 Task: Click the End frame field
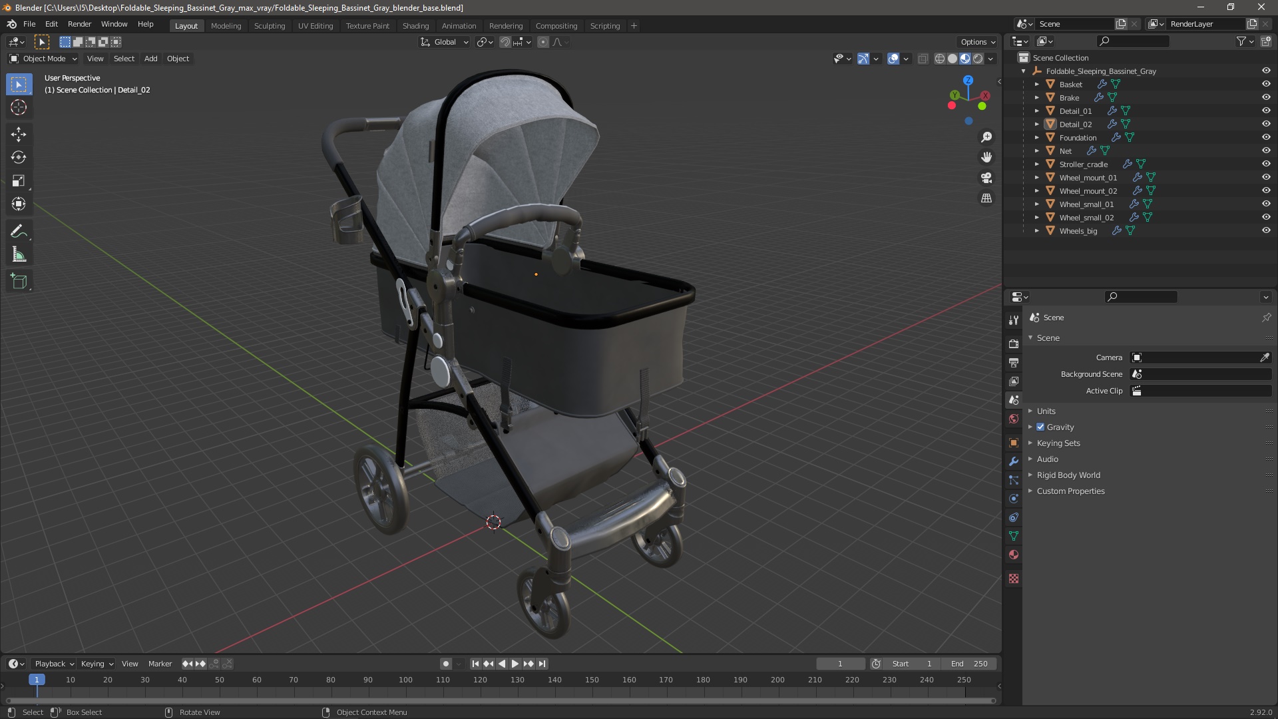coord(968,664)
